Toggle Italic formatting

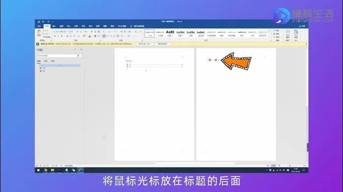point(58,36)
